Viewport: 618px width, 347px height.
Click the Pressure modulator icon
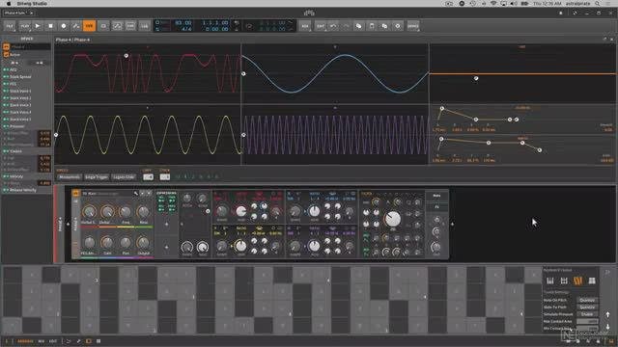6,126
